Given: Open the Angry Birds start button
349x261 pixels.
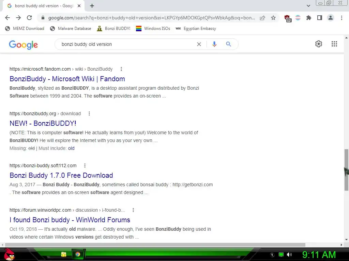Looking at the screenshot, I should [9, 254].
